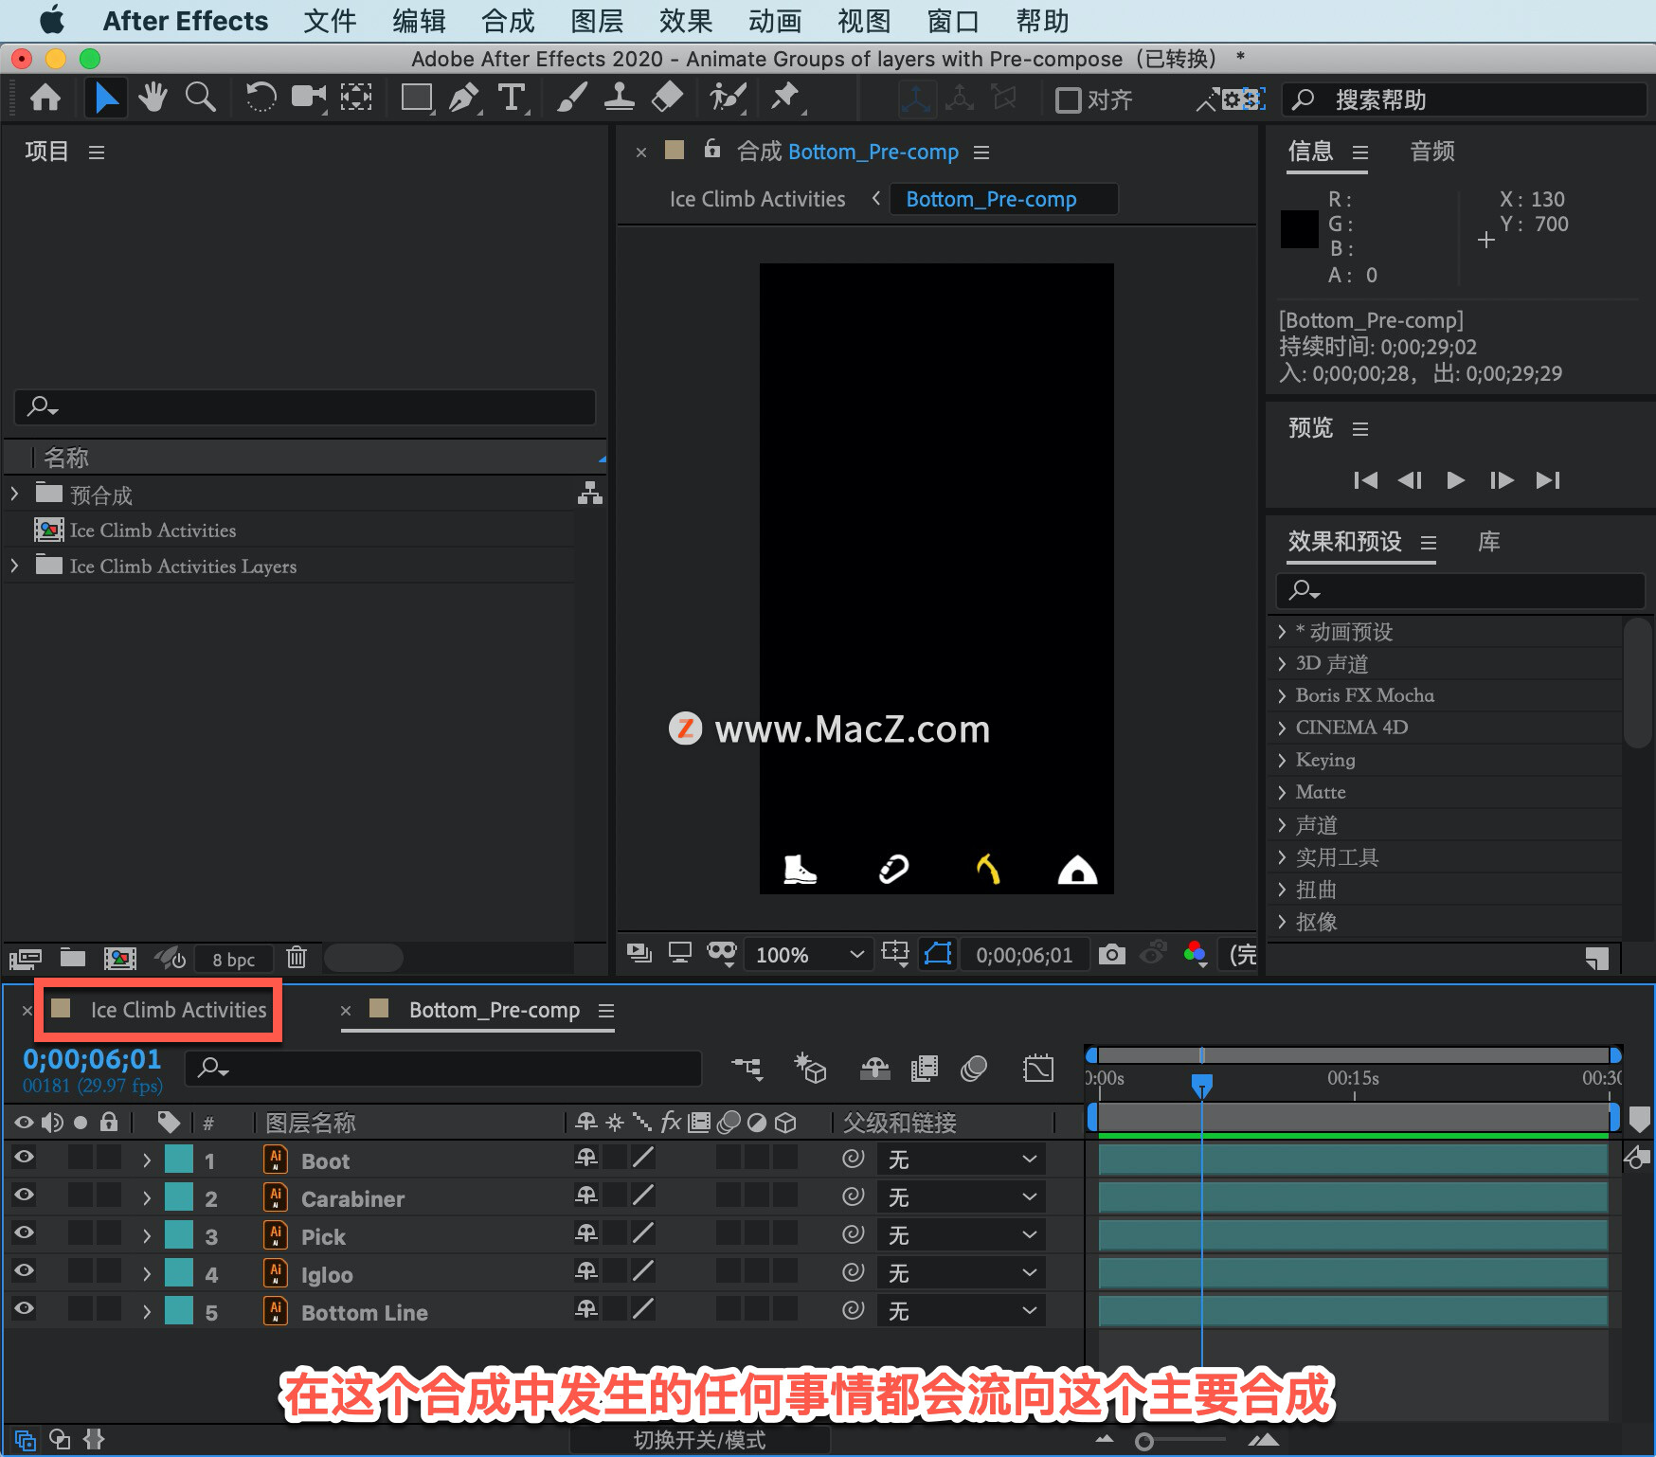Delete selected item with trash icon
Screen dimensions: 1656x1457
tap(297, 958)
